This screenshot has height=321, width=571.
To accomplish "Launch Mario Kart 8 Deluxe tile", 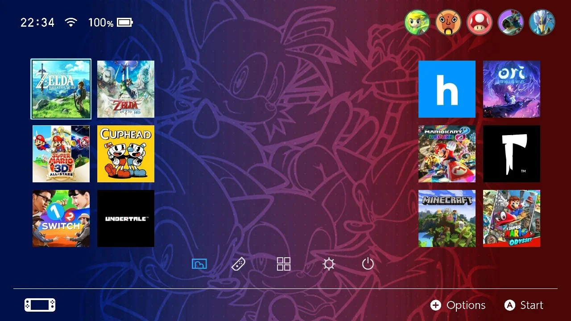I will tap(447, 154).
